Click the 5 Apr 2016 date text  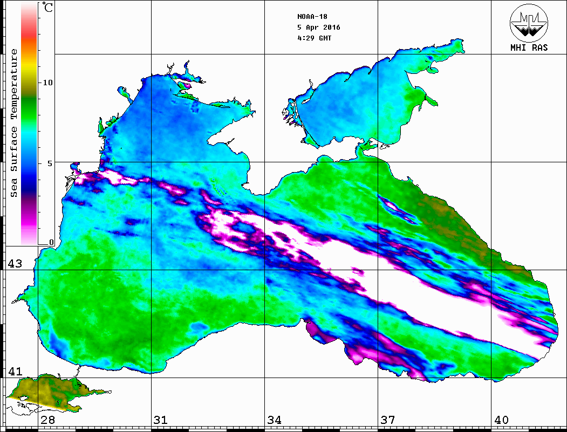click(318, 28)
